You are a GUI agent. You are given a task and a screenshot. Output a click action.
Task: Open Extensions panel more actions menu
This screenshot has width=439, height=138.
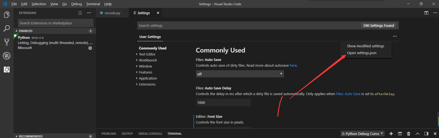[x=89, y=13]
